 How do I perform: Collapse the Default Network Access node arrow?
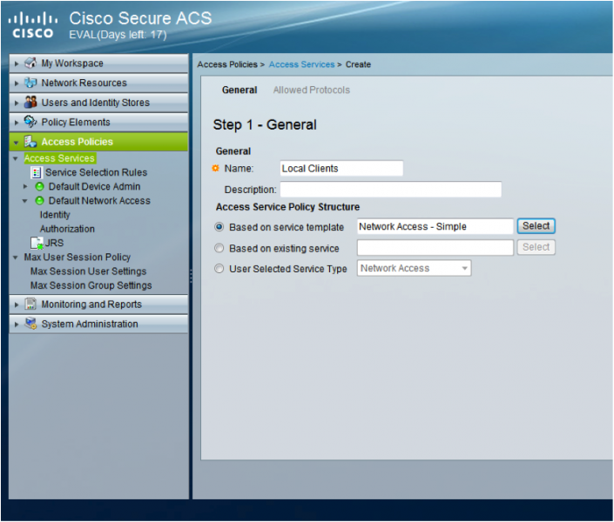24,201
